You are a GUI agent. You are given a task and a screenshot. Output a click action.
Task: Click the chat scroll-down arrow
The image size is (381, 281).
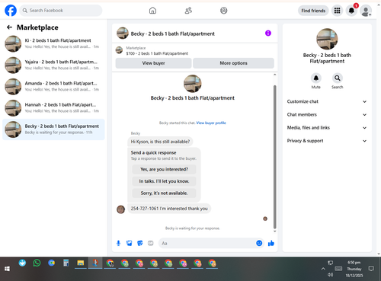point(274,232)
